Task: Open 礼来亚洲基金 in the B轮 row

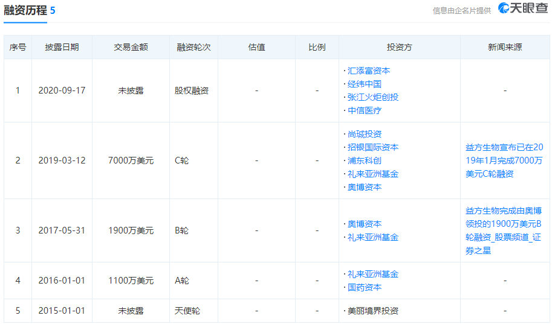Action: (372, 237)
